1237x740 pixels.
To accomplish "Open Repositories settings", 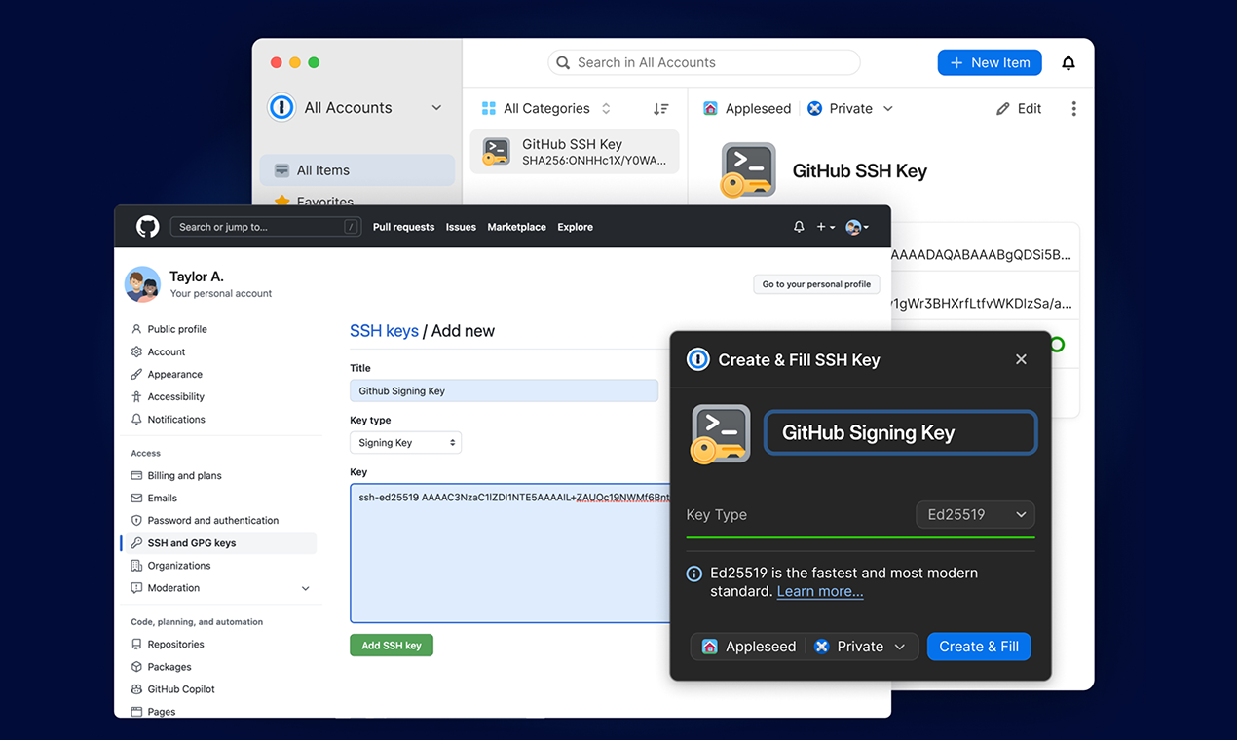I will 175,644.
